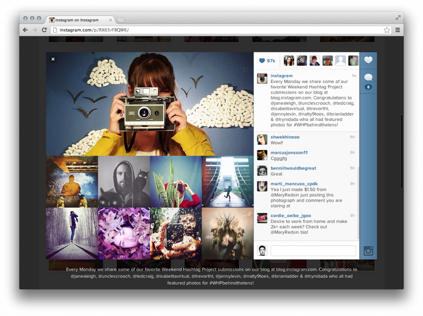
Task: Click the first liker avatar near the heart count
Action: [288, 60]
